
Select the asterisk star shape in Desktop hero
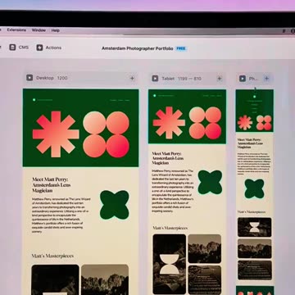coord(56,134)
